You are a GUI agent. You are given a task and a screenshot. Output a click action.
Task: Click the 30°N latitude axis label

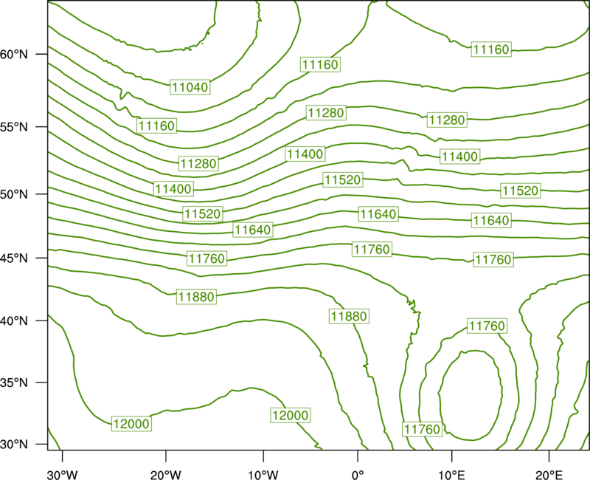(14, 445)
